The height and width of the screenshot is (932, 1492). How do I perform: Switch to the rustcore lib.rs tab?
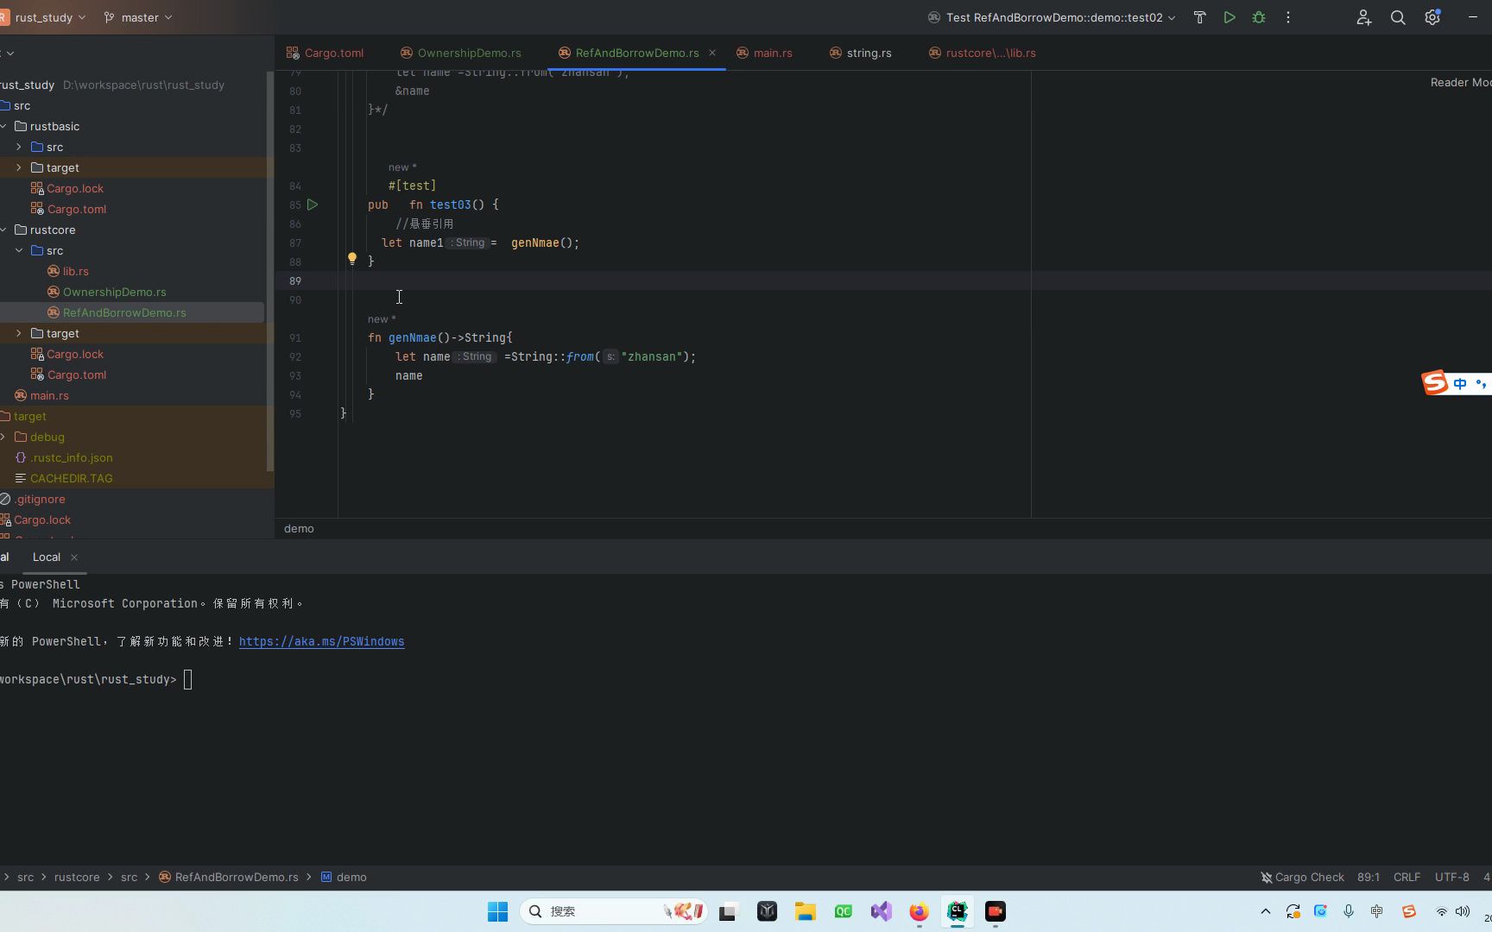coord(983,53)
